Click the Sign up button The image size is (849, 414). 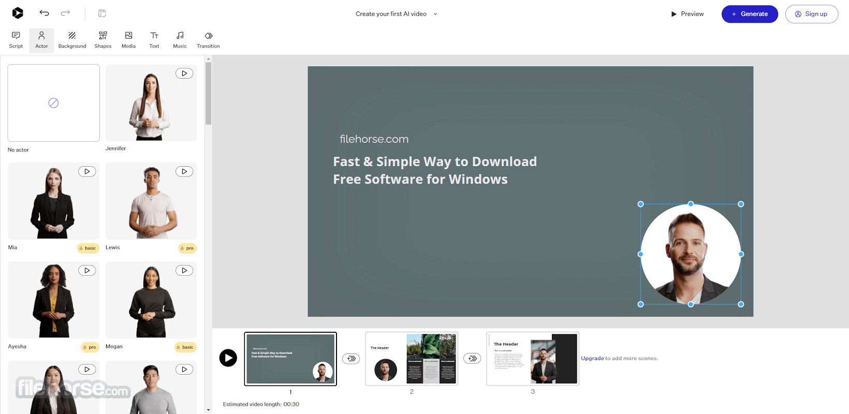coord(811,14)
